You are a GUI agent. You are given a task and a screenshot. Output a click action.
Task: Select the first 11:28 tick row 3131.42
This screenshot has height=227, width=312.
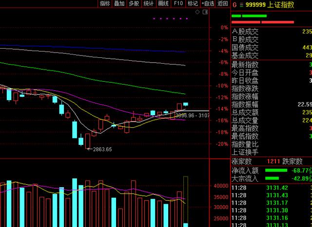click(x=272, y=188)
